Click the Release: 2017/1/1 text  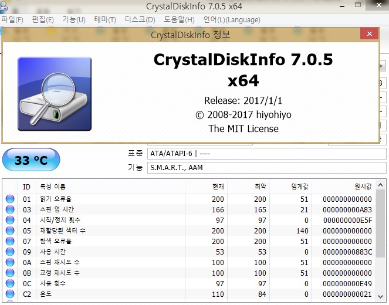click(x=243, y=101)
